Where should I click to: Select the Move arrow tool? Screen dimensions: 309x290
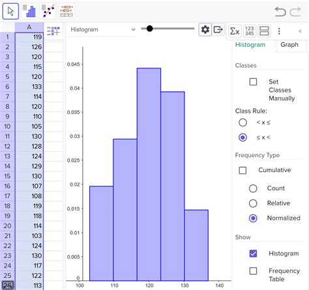pyautogui.click(x=10, y=11)
